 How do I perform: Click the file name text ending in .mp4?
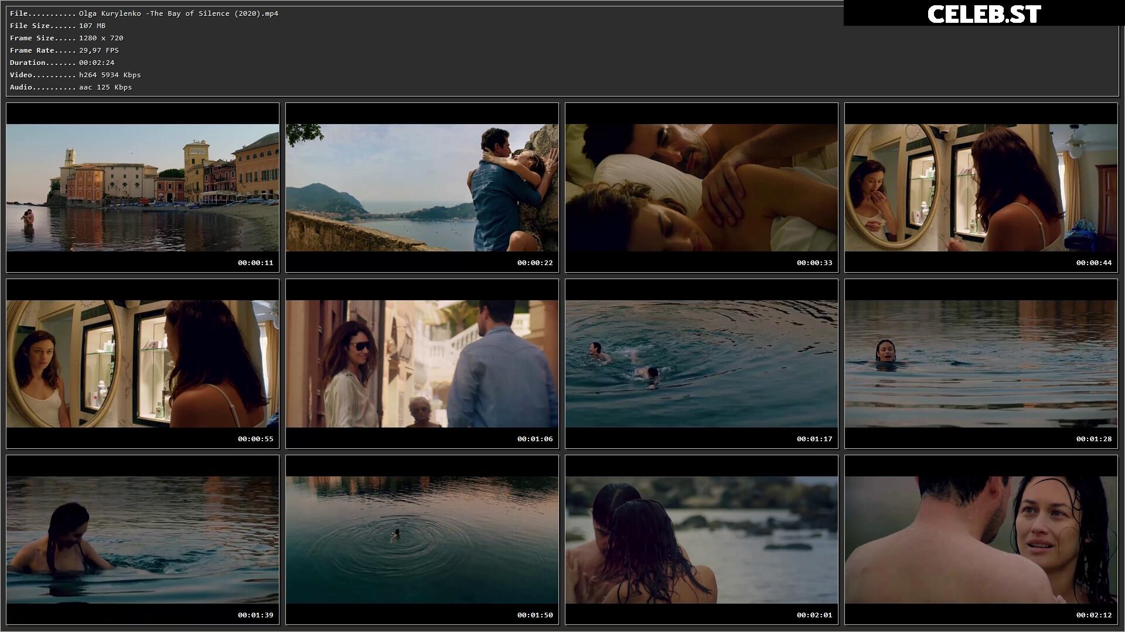[179, 13]
